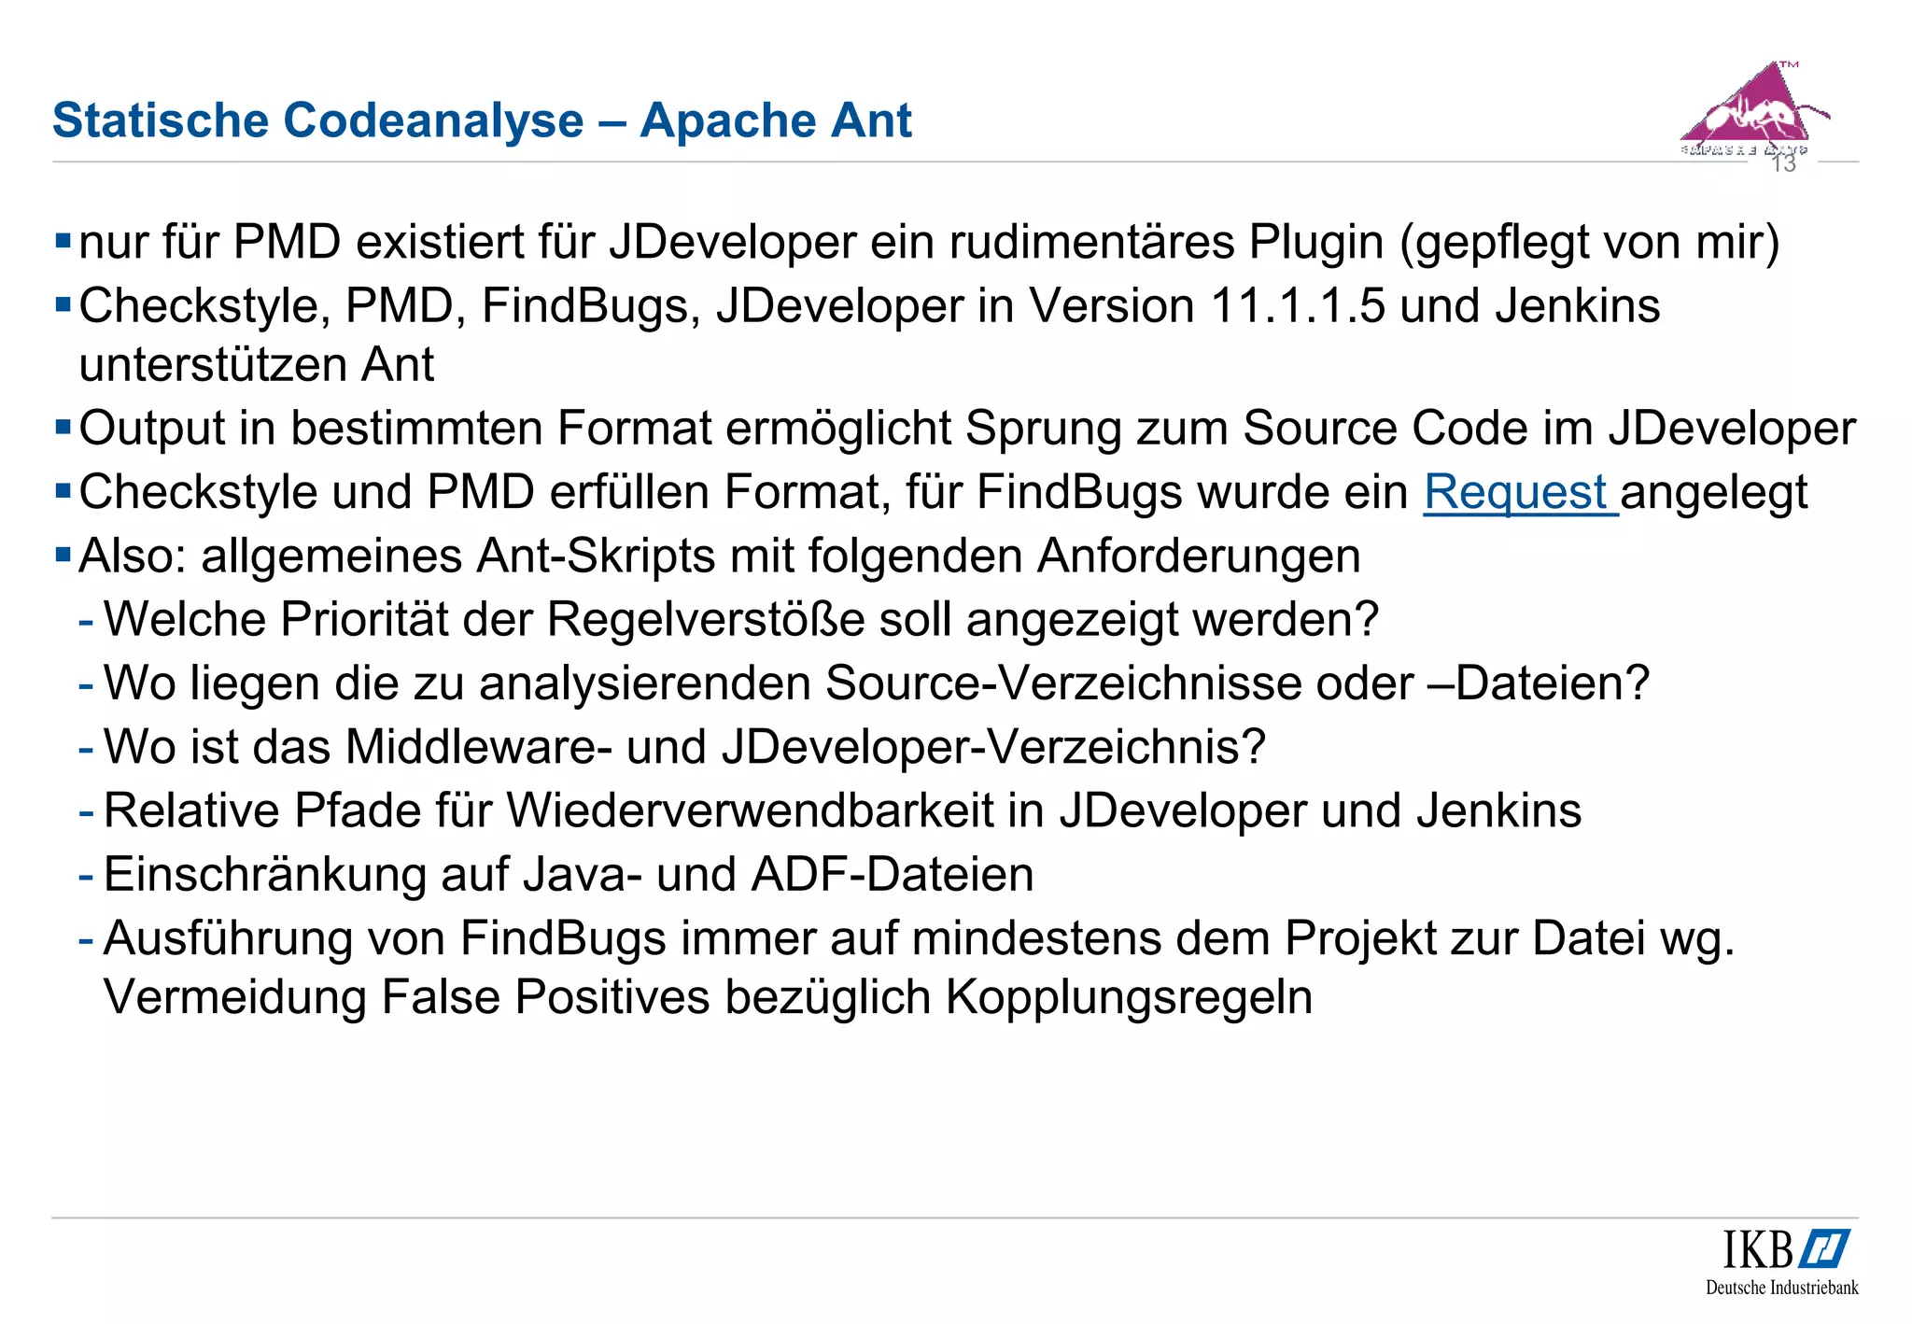Select the slide title 'Statische Codeanalyse – Apache Ant'
Viewport: 1912px width, 1324px height.
point(482,120)
